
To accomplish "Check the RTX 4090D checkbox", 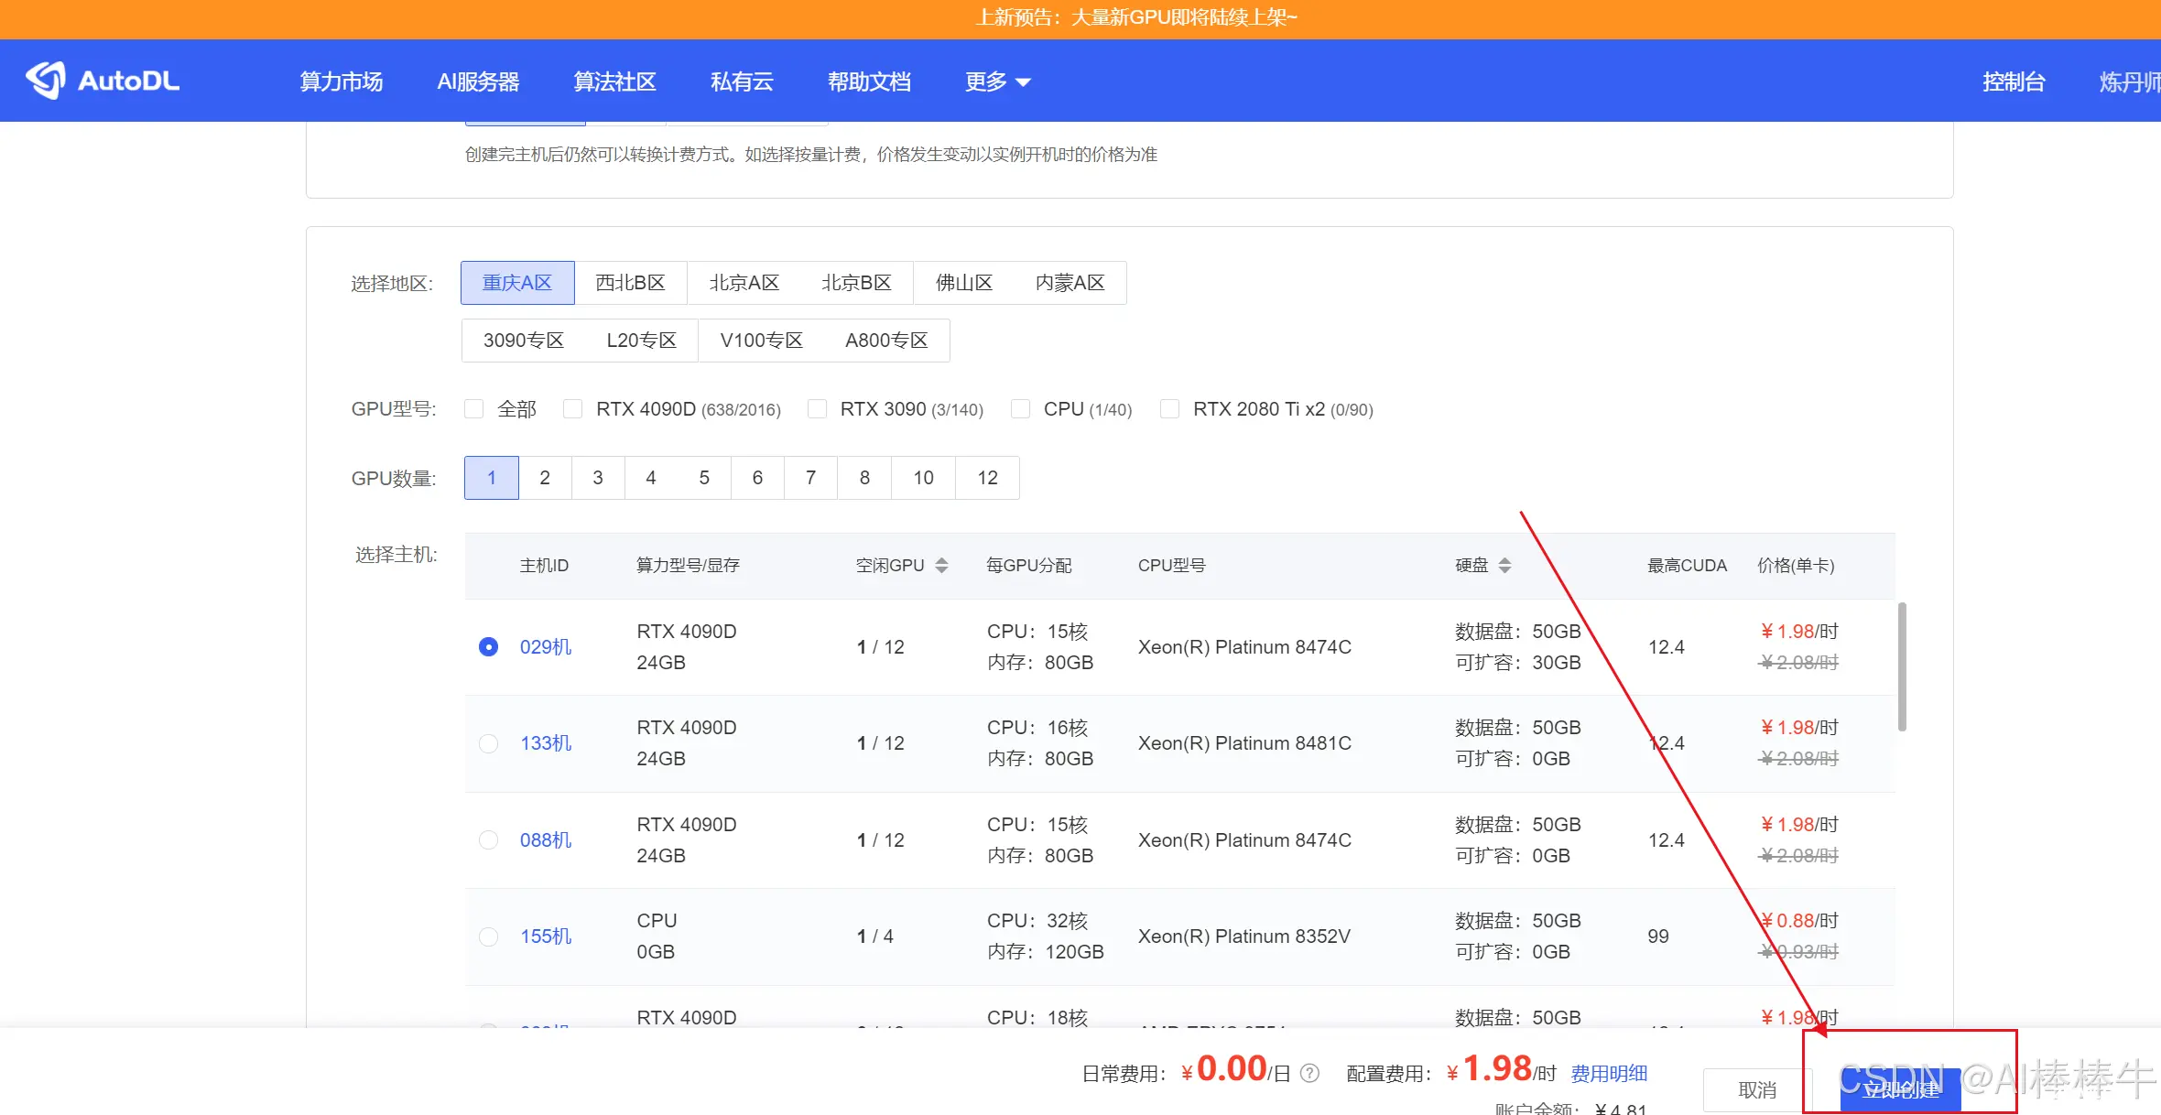I will 572,409.
